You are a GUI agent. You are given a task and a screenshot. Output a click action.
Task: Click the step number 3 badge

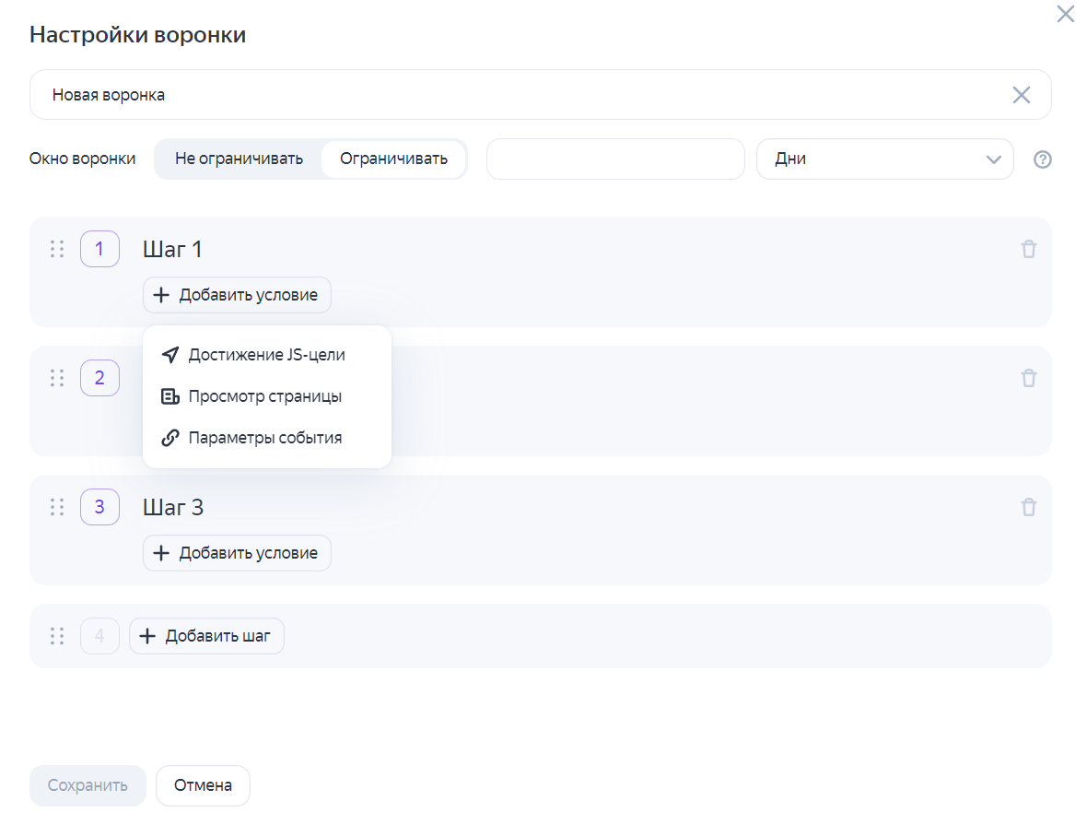point(99,507)
